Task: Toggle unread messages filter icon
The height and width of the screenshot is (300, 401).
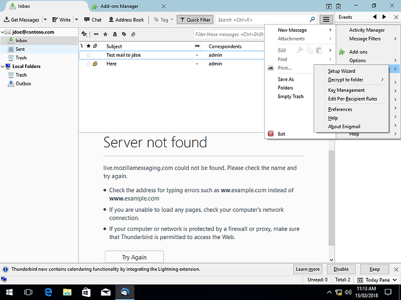Action: (x=96, y=34)
